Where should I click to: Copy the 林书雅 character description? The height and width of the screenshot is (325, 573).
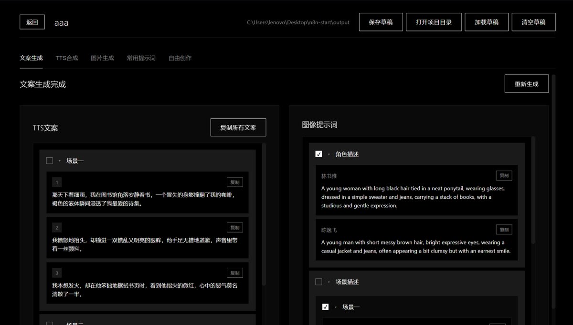pyautogui.click(x=504, y=175)
